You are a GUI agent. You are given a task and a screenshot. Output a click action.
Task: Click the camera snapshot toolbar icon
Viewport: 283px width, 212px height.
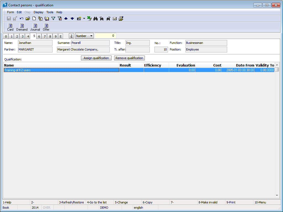click(x=79, y=18)
